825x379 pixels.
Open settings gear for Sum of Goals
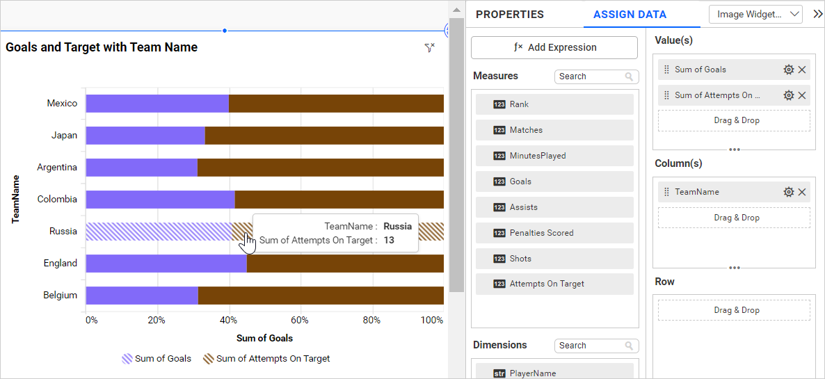(x=788, y=70)
